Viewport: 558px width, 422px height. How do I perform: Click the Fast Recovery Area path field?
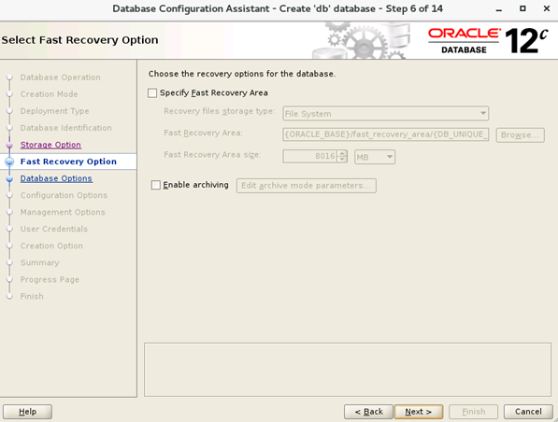pos(385,134)
